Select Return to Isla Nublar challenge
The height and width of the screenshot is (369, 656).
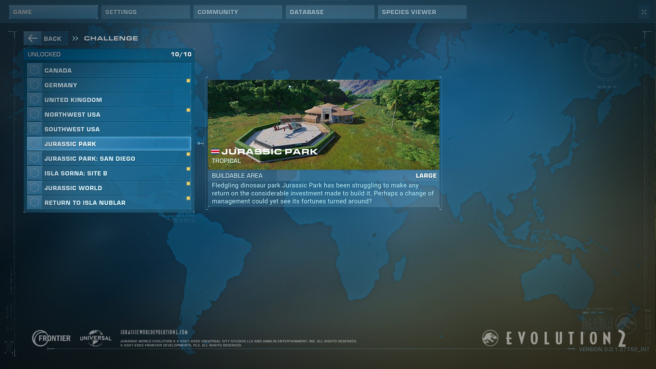(x=109, y=203)
